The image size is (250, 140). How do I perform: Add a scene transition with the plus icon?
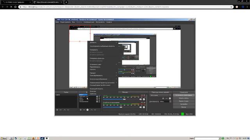coord(163,98)
